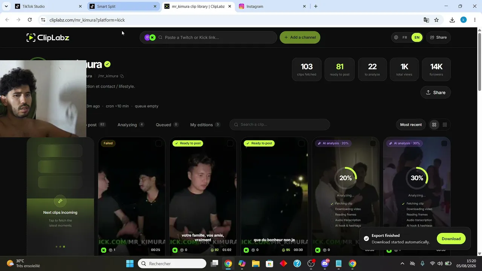Click the 20% analysis progress ring
Image resolution: width=482 pixels, height=271 pixels.
pos(345,178)
